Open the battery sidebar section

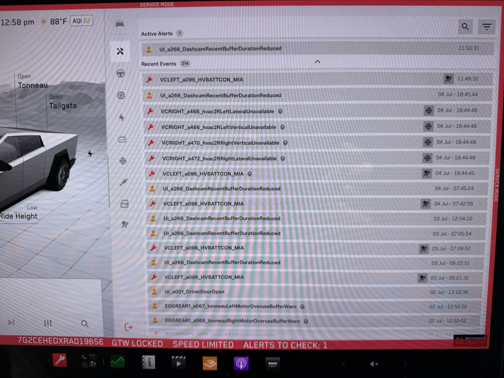pos(122,139)
